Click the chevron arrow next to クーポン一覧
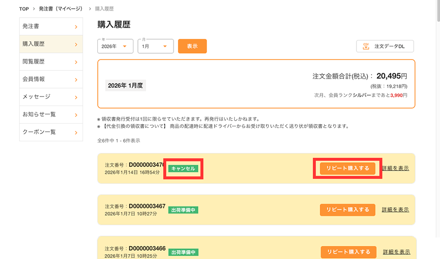This screenshot has height=259, width=440. point(76,132)
